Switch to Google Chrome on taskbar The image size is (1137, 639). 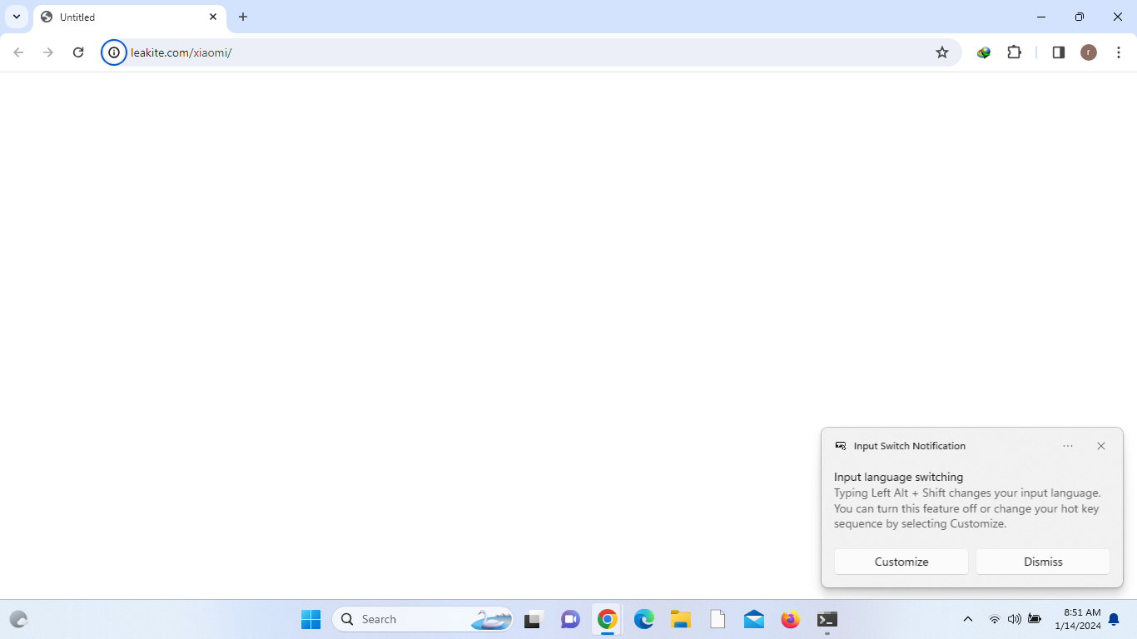(608, 619)
